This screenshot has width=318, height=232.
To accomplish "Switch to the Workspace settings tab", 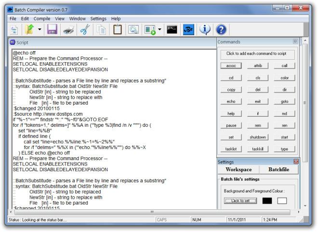I will point(238,169).
